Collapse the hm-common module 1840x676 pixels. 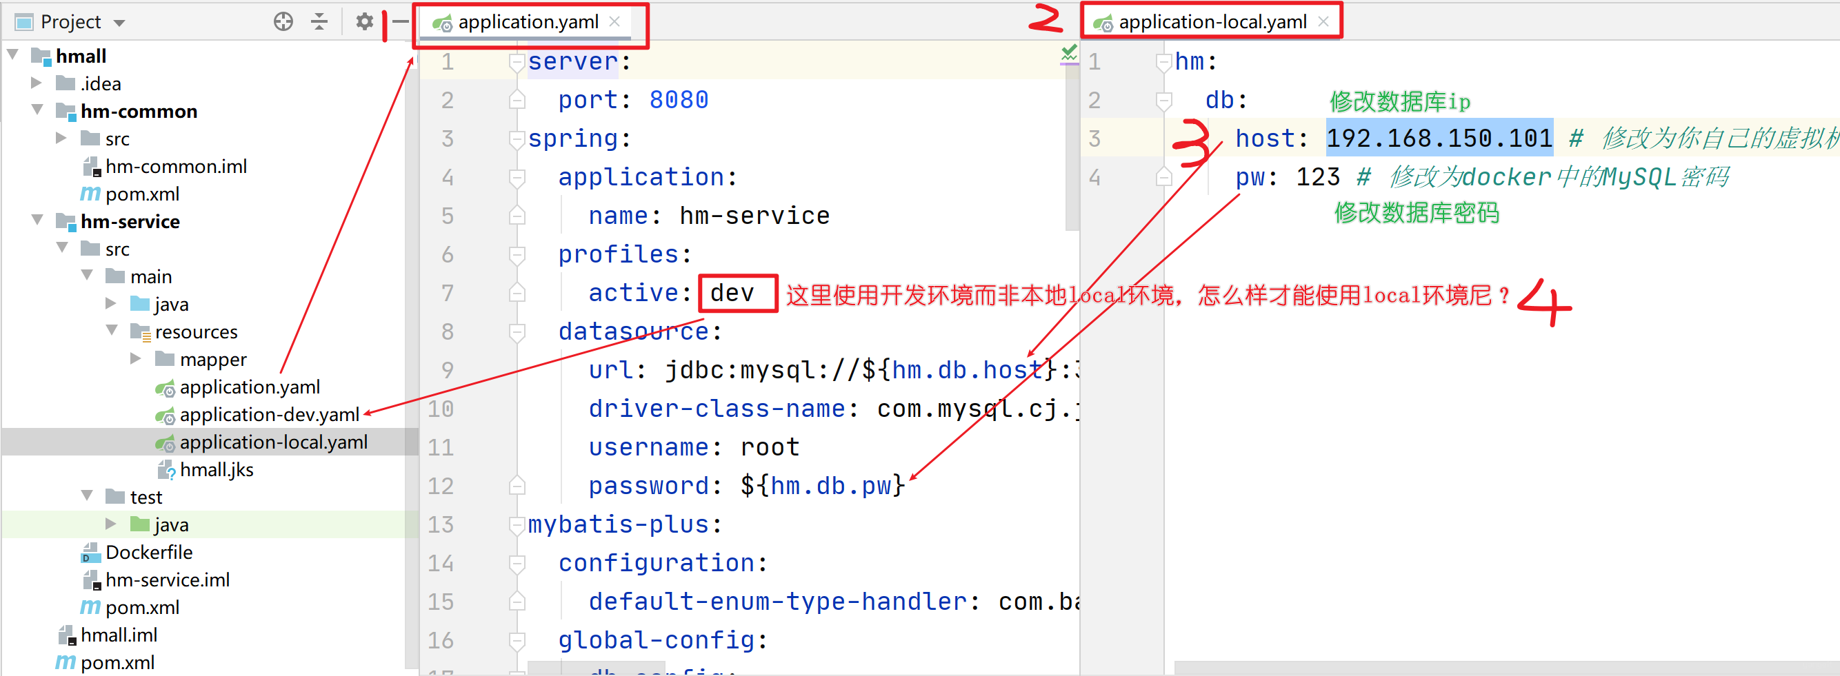[x=37, y=110]
